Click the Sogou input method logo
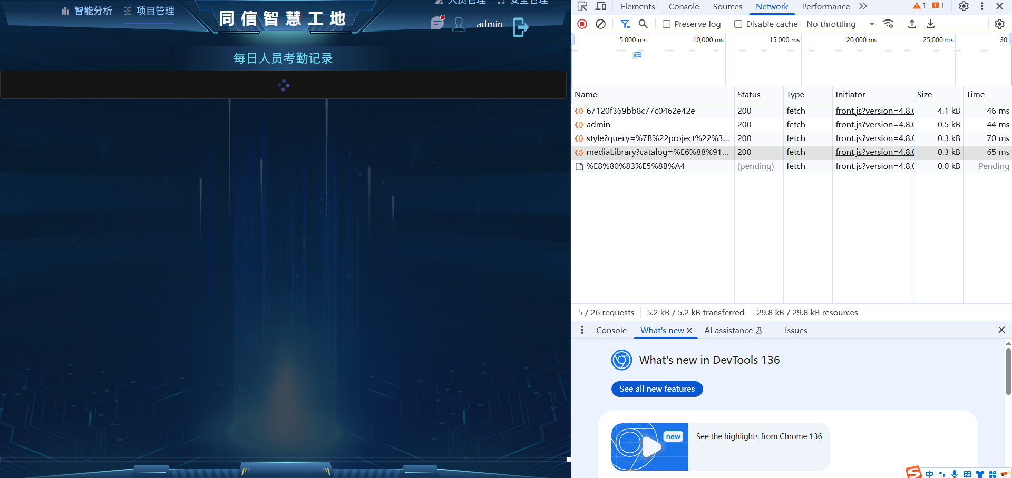This screenshot has width=1012, height=478. pos(913,472)
